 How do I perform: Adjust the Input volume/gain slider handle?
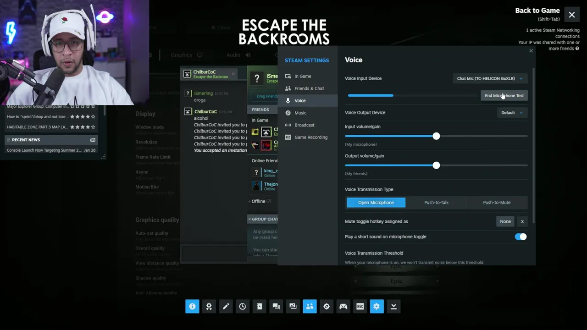tap(436, 136)
